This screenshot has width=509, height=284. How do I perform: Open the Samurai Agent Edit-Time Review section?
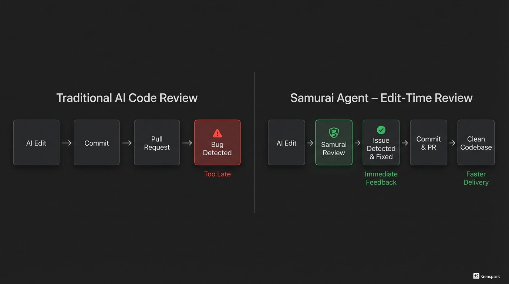pyautogui.click(x=381, y=98)
